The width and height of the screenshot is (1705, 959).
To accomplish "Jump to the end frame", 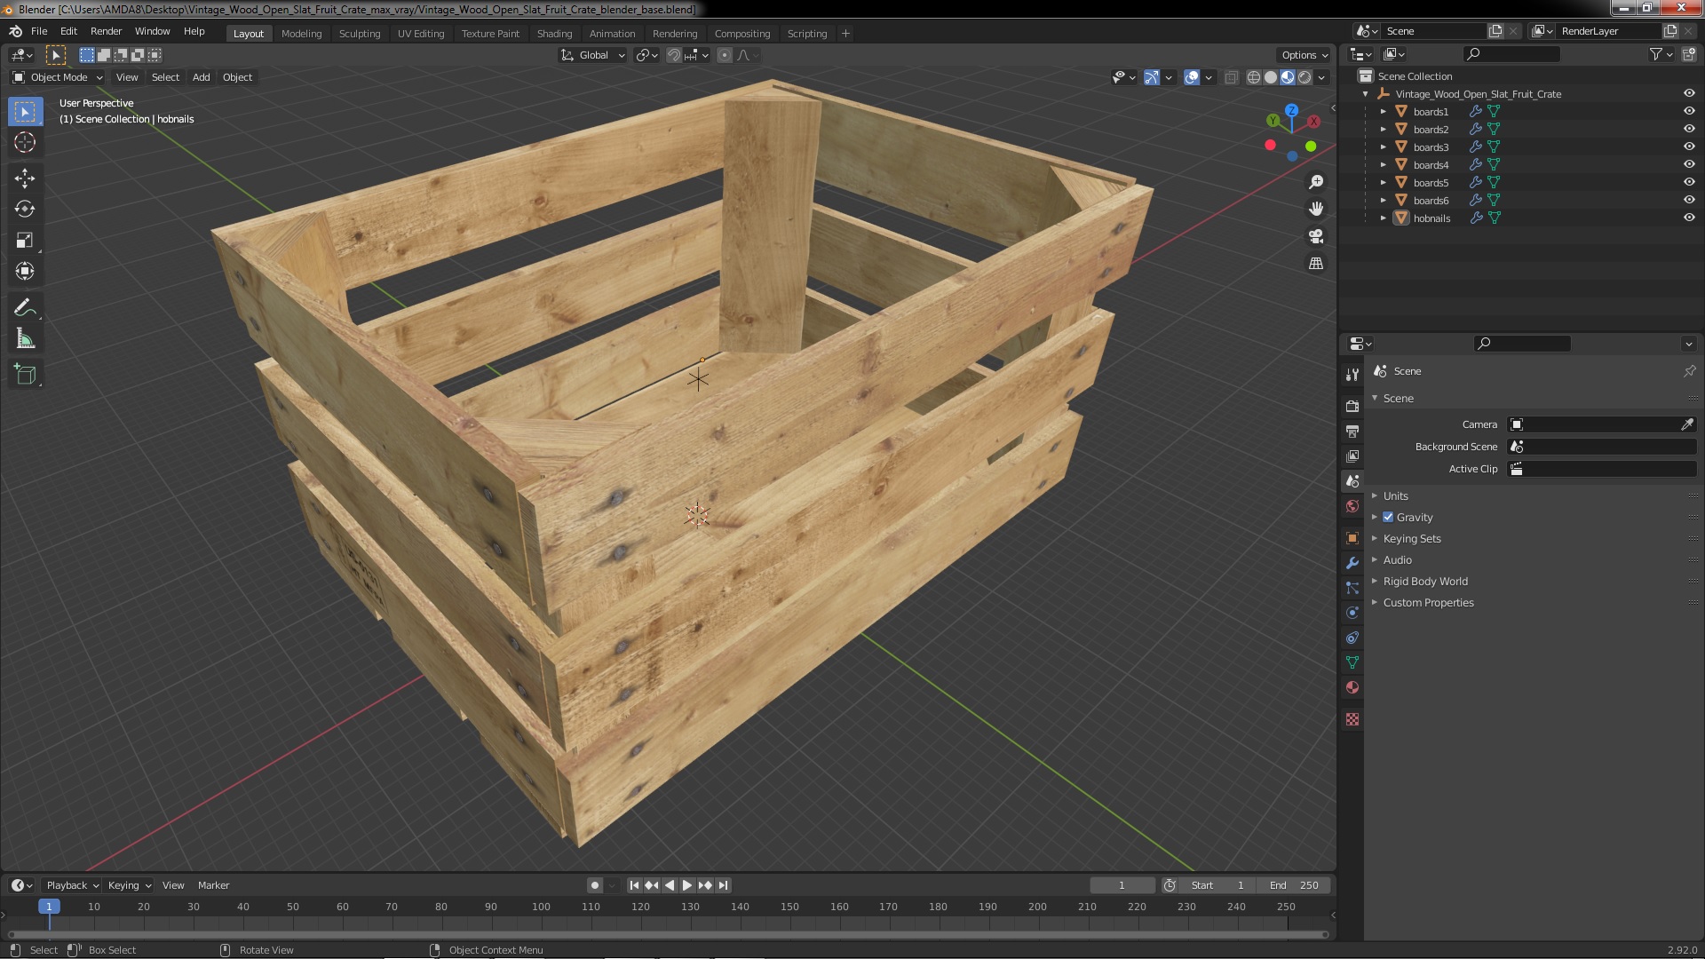I will (724, 885).
